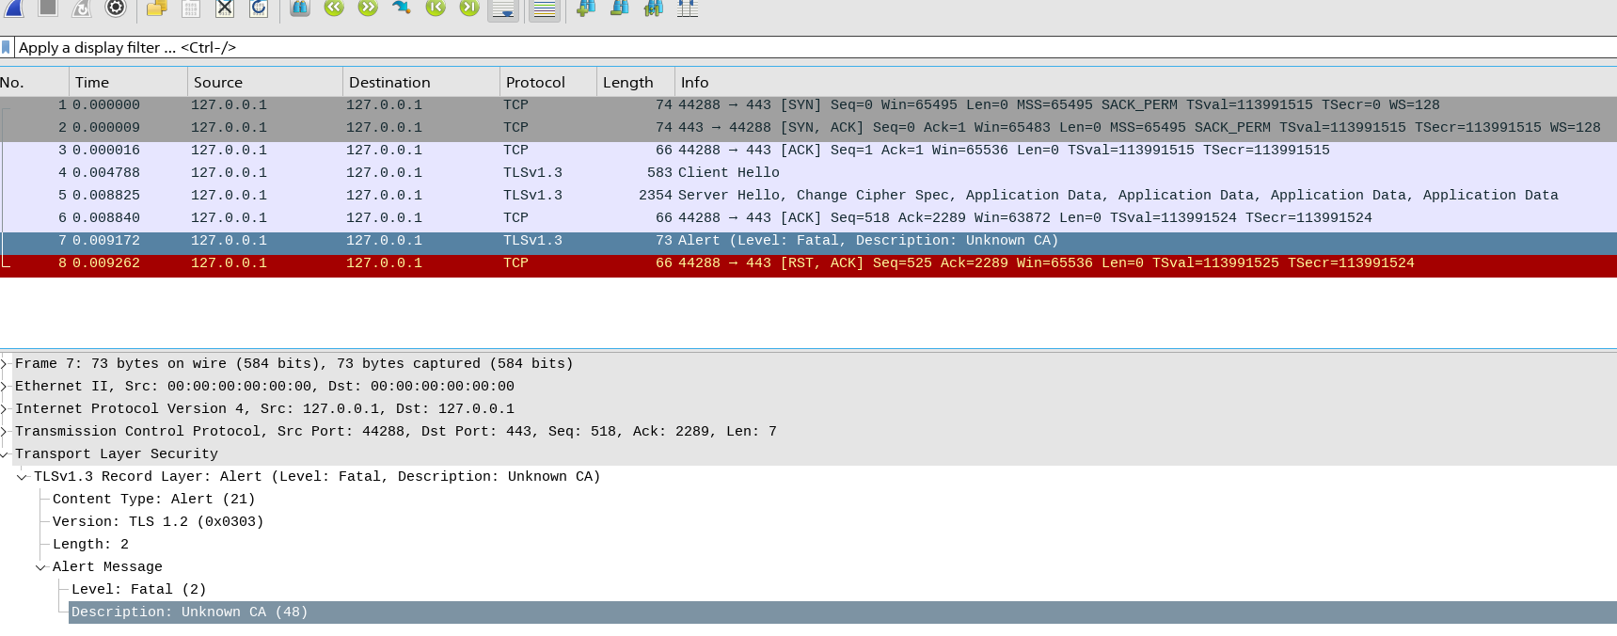This screenshot has width=1617, height=636.
Task: Go to the first packet
Action: tap(436, 8)
